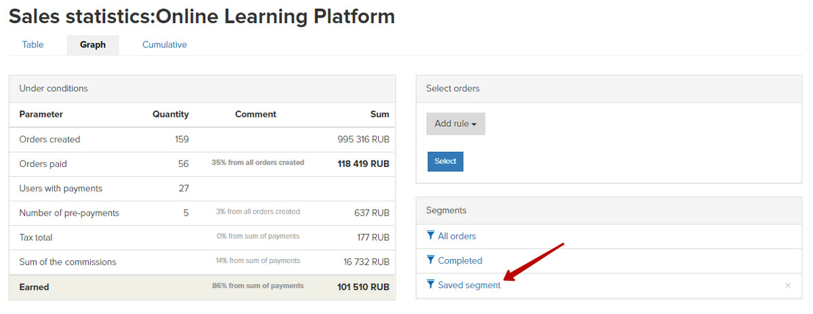Screen dimensions: 813x314
Task: Click the Orders paid row
Action: [202, 163]
